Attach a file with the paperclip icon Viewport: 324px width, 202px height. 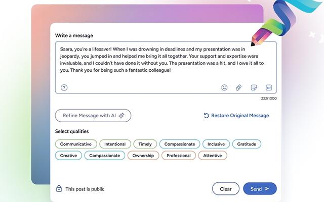[238, 87]
